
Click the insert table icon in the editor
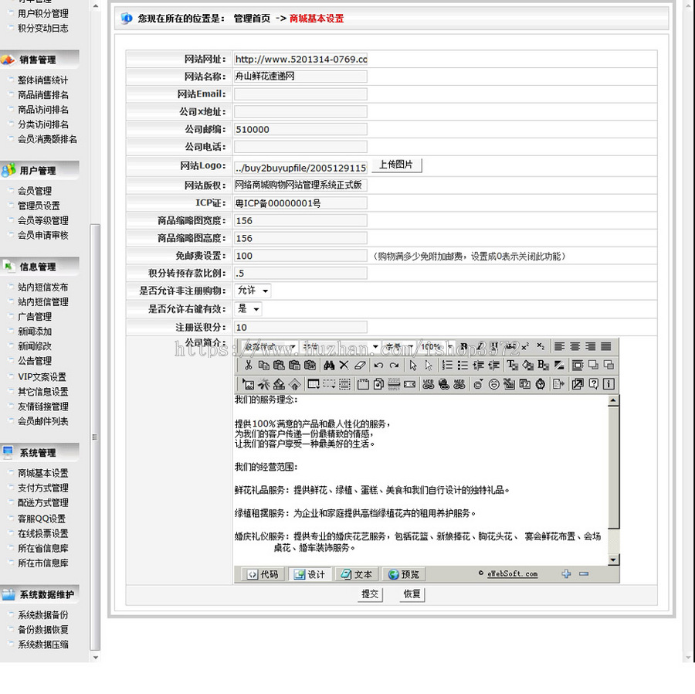(x=313, y=384)
